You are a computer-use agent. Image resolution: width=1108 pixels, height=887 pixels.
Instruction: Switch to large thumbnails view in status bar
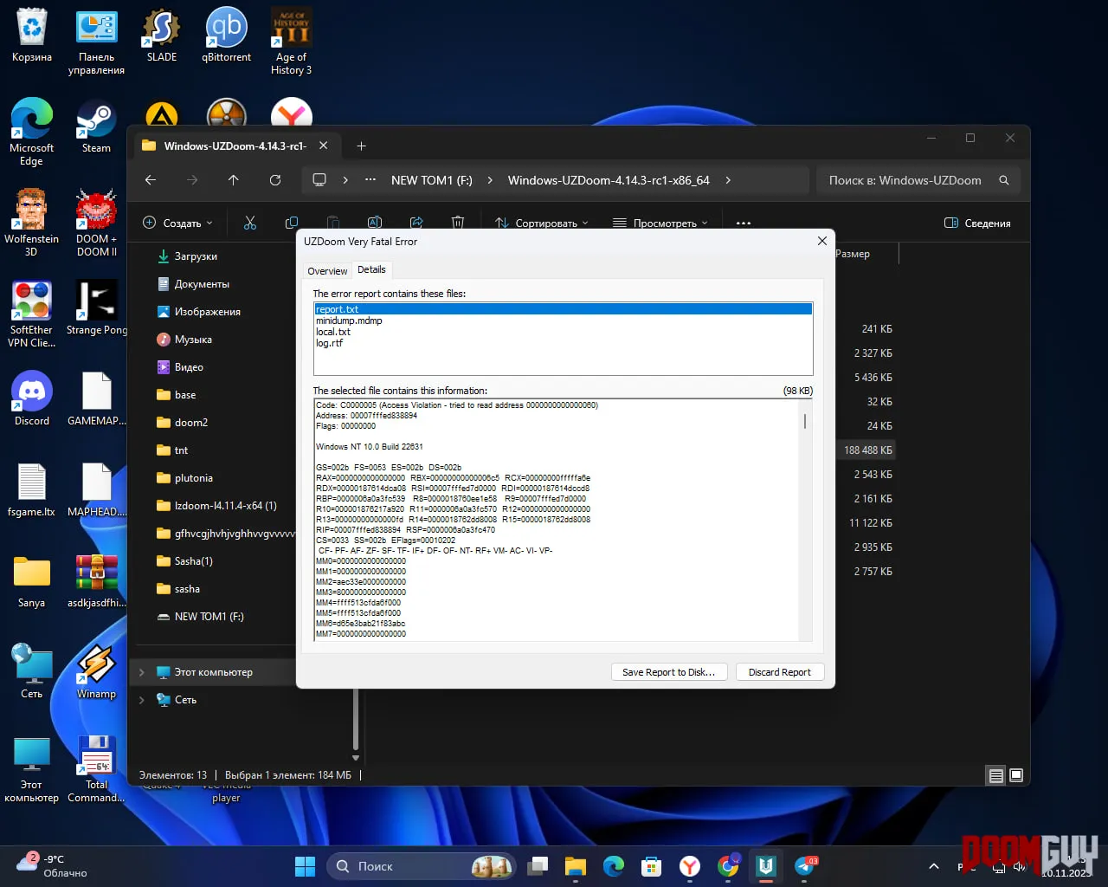pos(1016,775)
